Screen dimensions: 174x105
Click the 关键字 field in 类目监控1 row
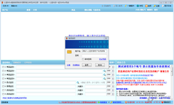pos(95,90)
